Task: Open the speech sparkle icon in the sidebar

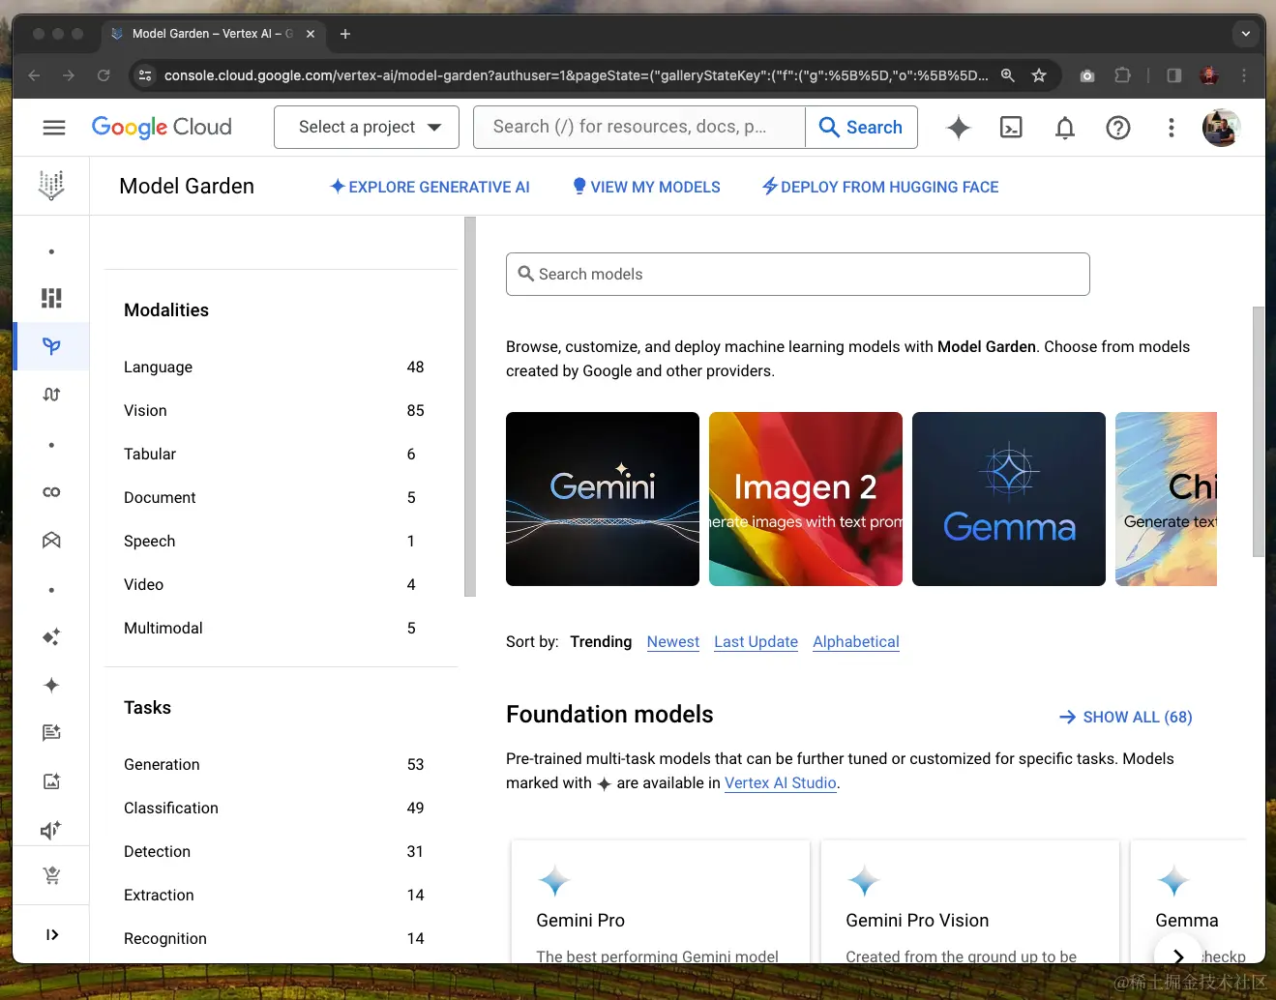Action: pos(51,830)
